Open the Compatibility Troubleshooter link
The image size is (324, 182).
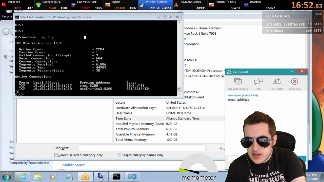coord(29,163)
